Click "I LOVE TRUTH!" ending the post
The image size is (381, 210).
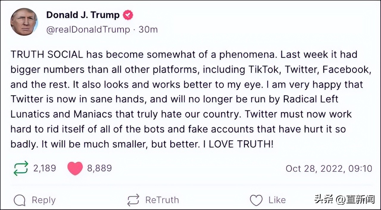[x=238, y=144]
